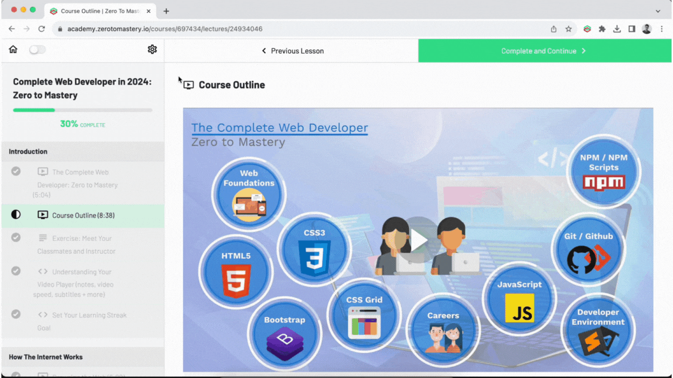
Task: Open Extensions puzzle icon
Action: tap(602, 29)
